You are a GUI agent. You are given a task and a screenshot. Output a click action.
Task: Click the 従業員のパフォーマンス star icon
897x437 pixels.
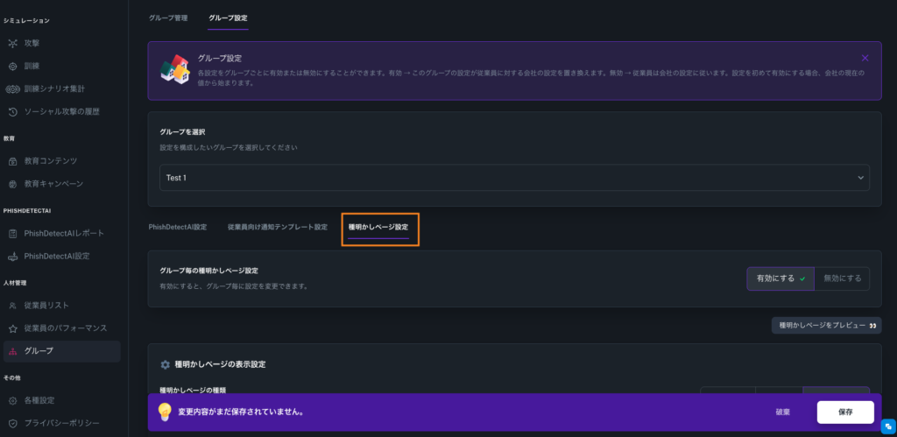pos(12,328)
